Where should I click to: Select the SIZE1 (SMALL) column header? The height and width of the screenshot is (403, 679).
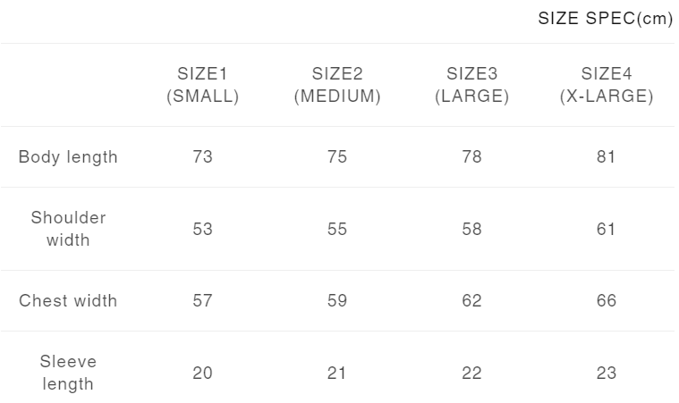coord(203,86)
